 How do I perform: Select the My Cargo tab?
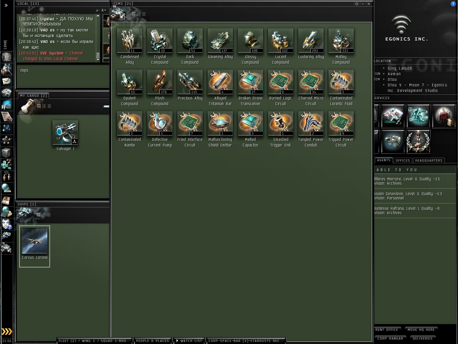pos(33,96)
